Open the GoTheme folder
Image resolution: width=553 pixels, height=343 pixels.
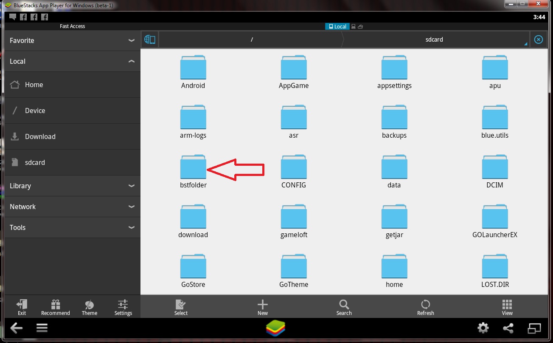pyautogui.click(x=294, y=271)
